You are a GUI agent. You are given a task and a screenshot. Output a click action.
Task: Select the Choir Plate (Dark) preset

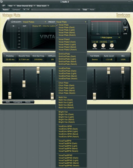tap(66, 86)
